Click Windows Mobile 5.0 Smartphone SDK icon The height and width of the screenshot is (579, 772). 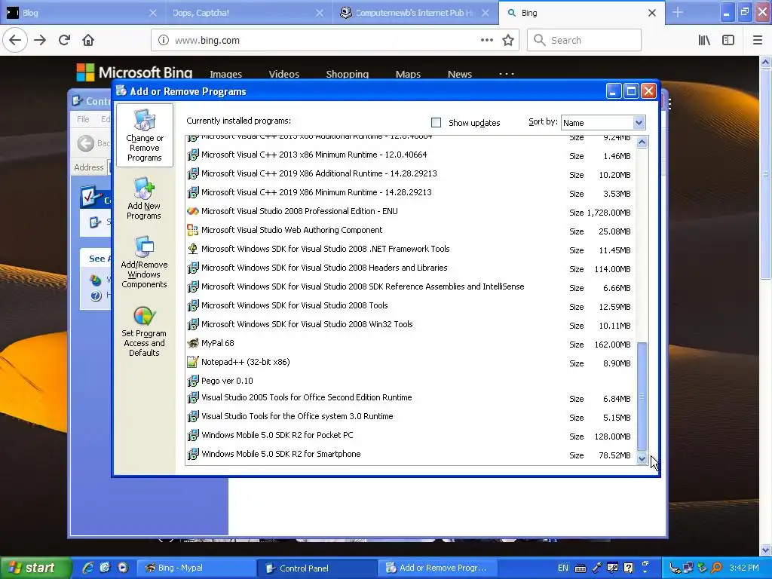pyautogui.click(x=193, y=454)
